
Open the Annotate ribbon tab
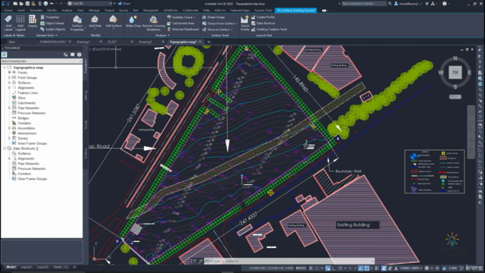[x=36, y=10]
